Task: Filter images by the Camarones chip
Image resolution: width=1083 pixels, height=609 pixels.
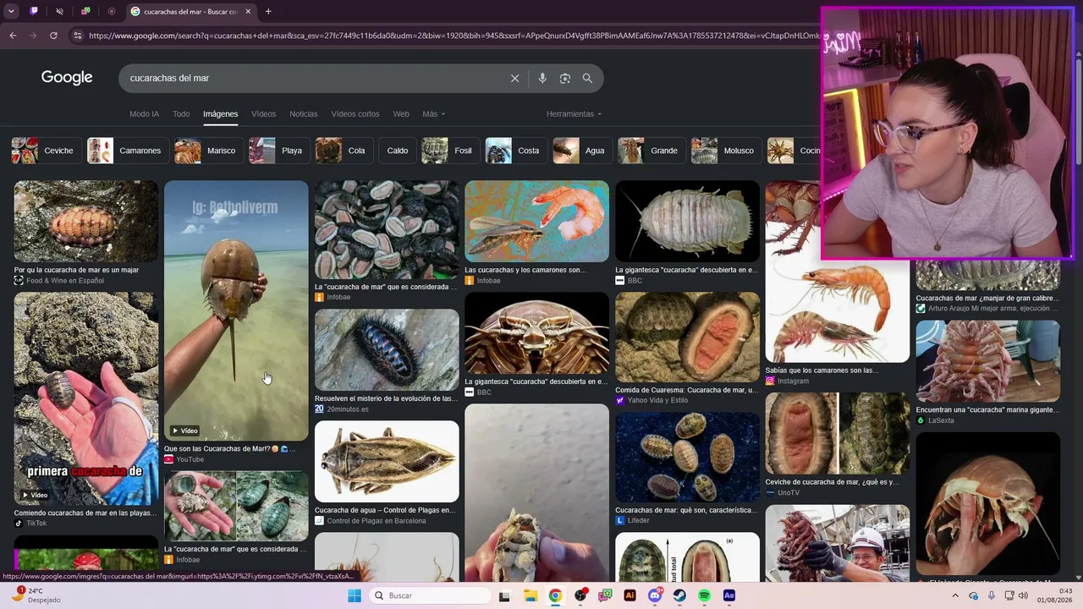Action: [x=126, y=151]
